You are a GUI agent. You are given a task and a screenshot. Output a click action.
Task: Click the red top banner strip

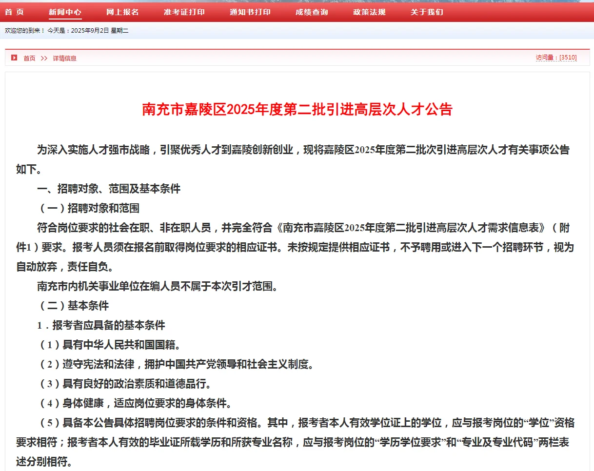pos(512,12)
